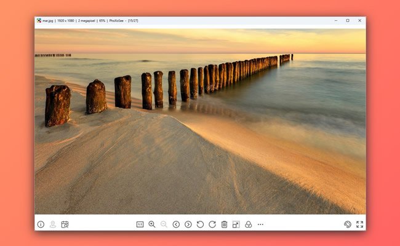Click the zoom out magnifier
400x246 pixels.
164,224
